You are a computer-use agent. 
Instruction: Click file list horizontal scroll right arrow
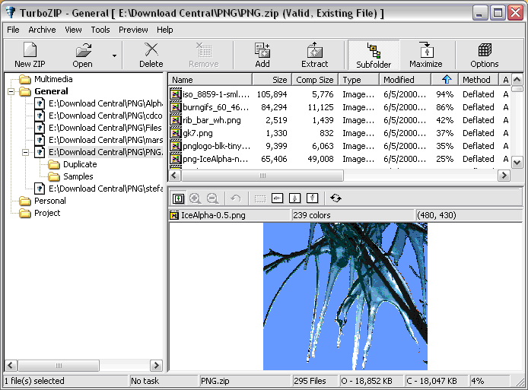tap(504, 176)
